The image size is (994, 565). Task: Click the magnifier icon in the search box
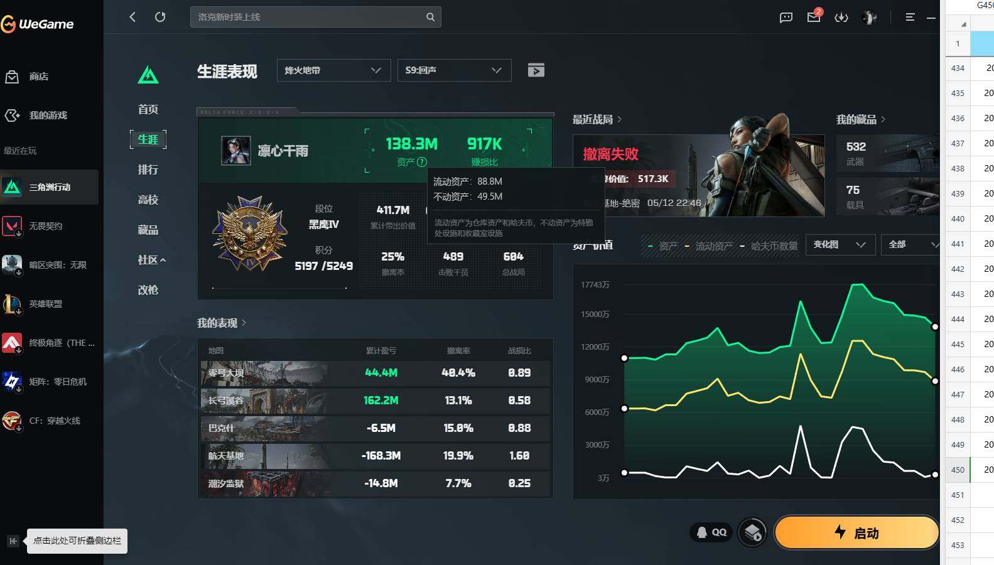click(430, 17)
